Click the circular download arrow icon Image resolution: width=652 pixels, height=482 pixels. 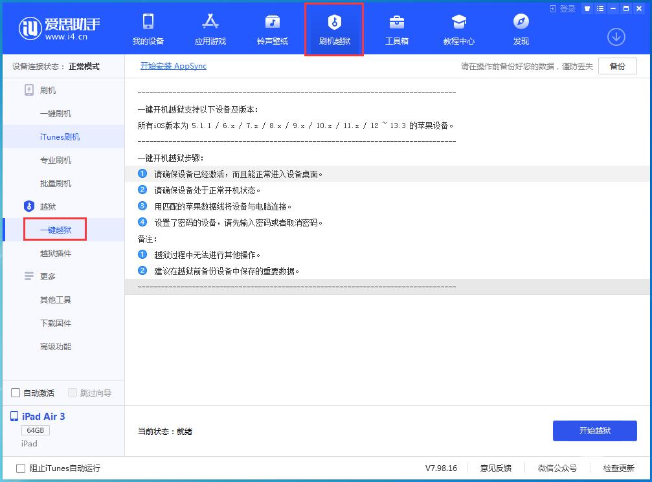point(616,37)
